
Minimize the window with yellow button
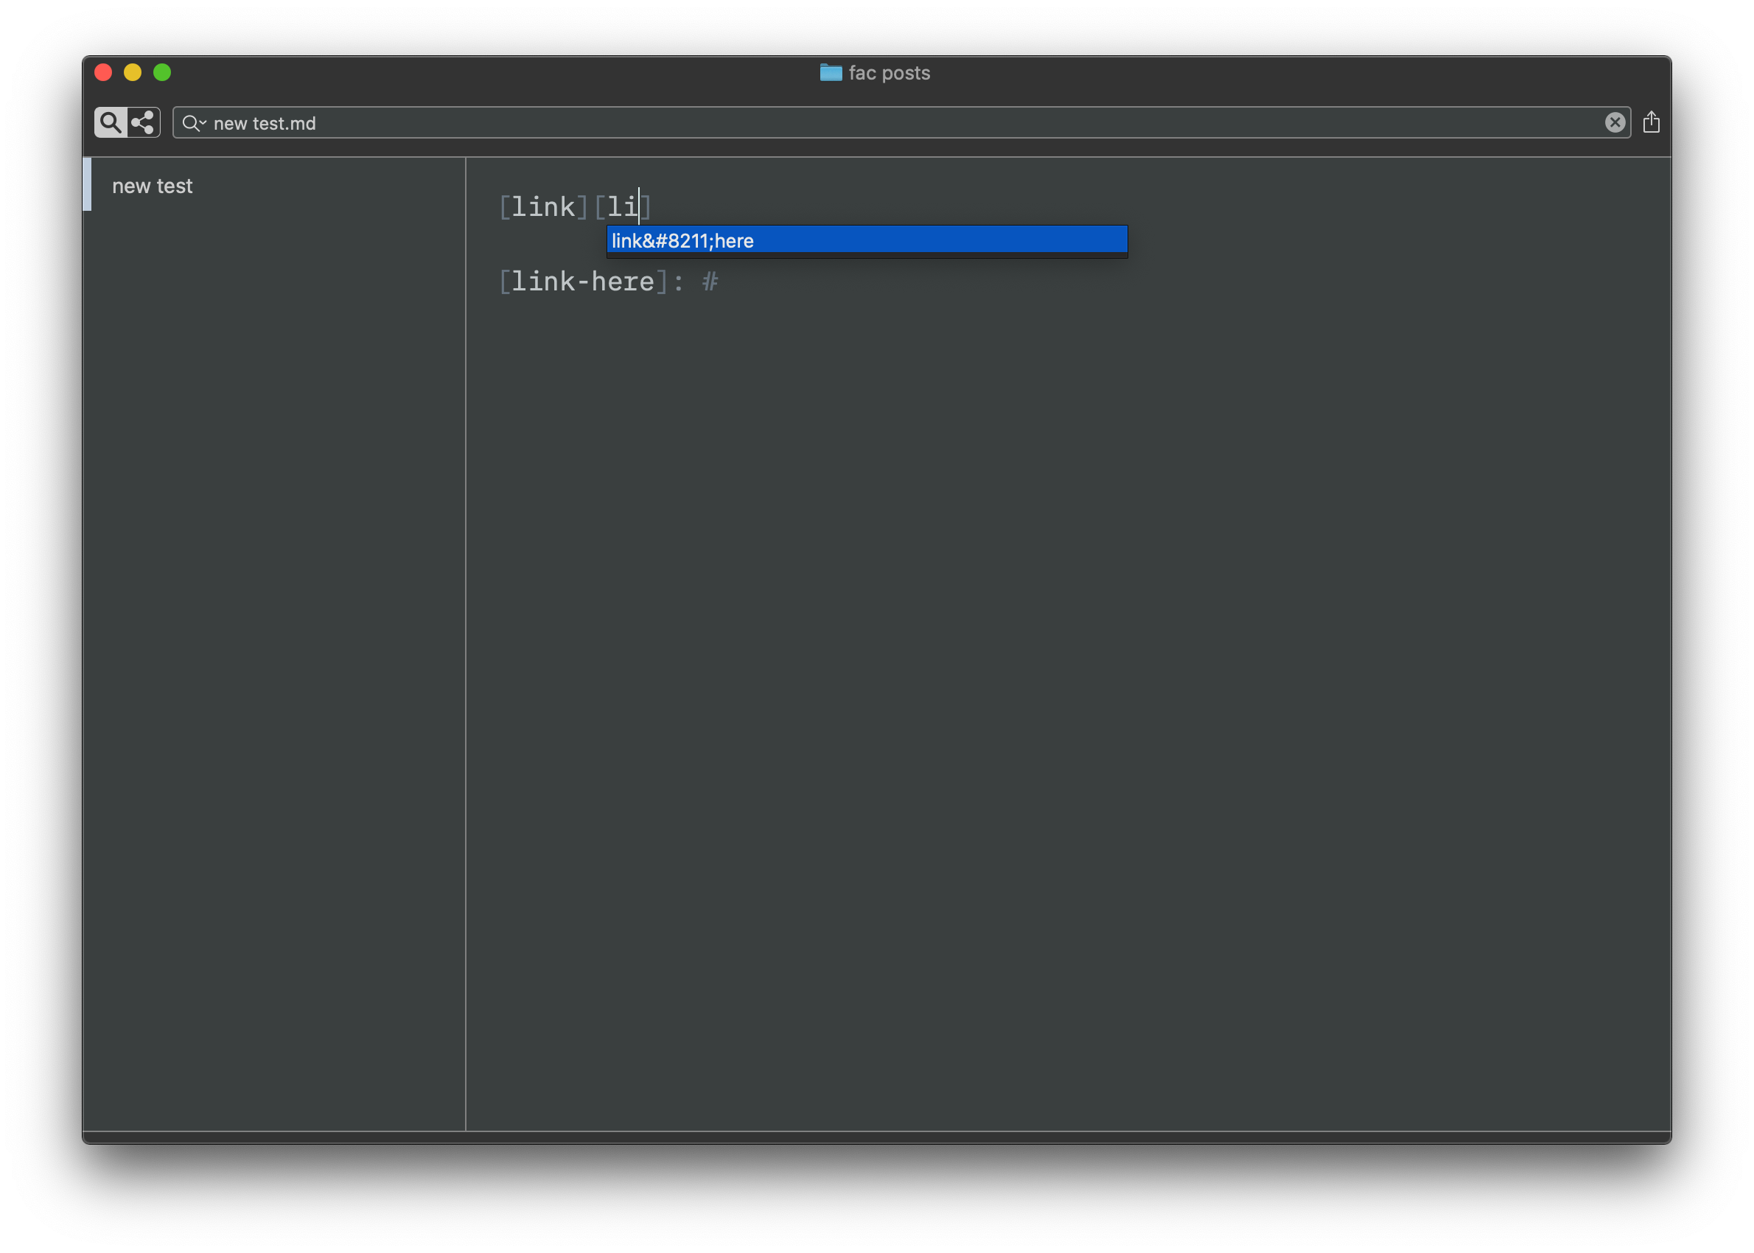(x=133, y=72)
